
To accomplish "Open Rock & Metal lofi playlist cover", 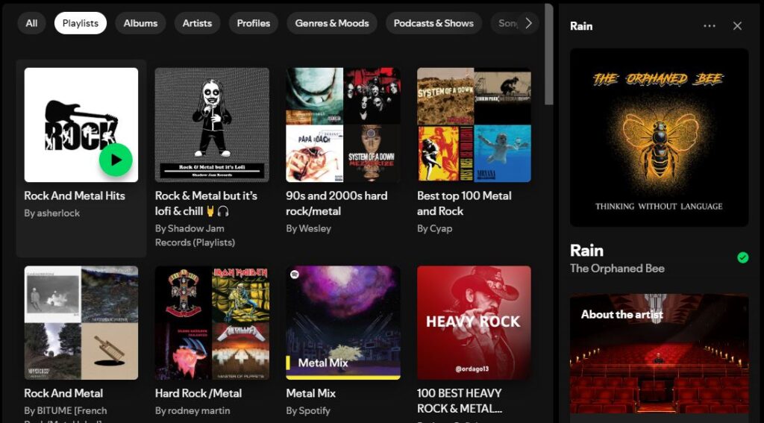I will click(x=212, y=125).
